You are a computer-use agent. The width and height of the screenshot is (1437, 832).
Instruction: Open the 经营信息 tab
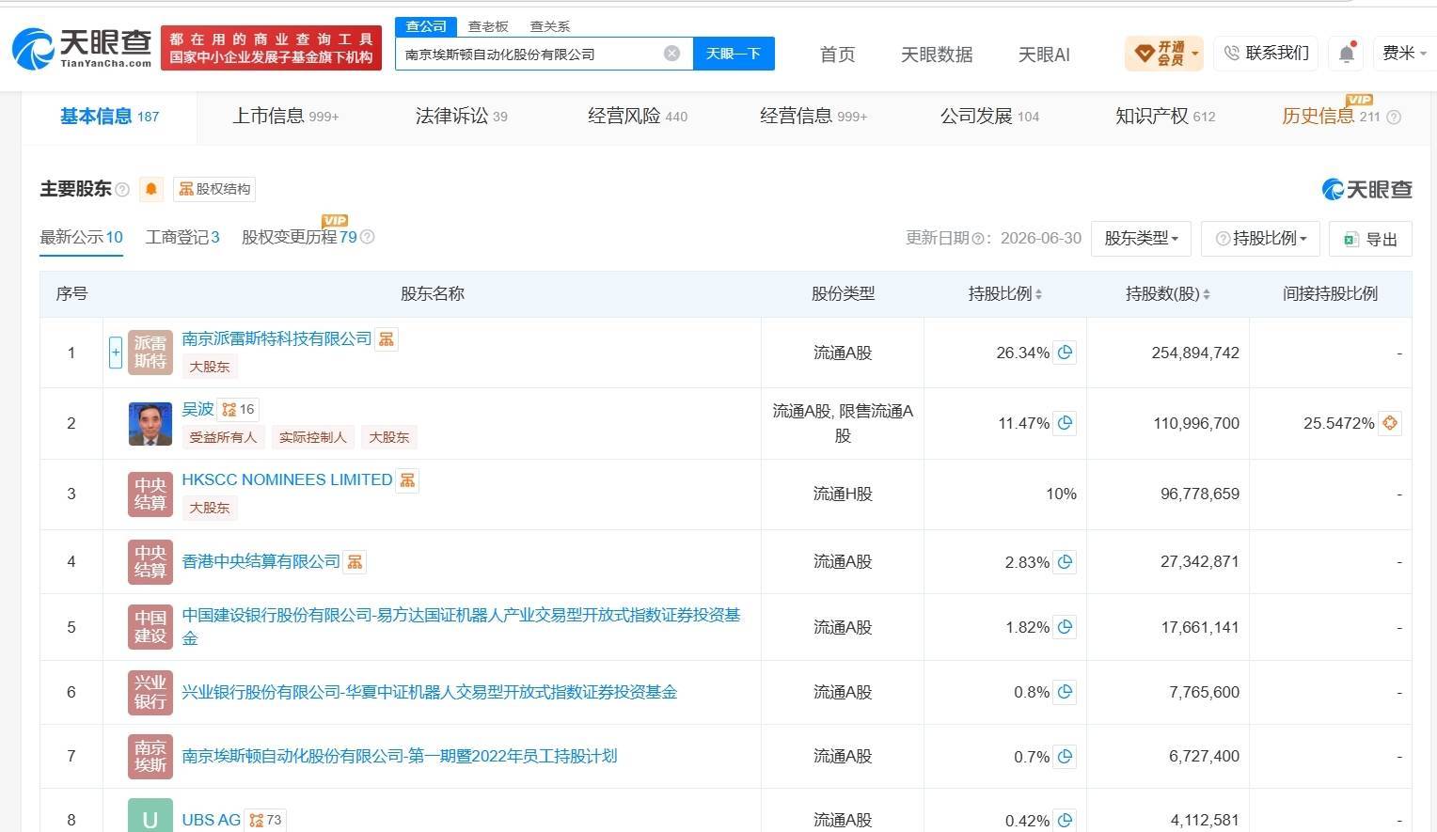[813, 117]
